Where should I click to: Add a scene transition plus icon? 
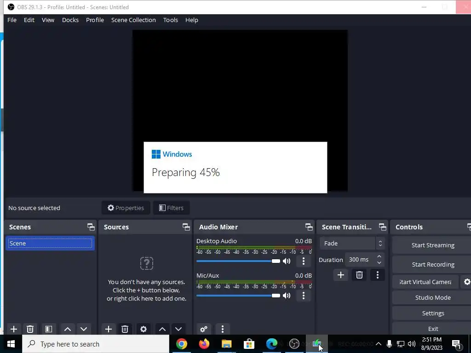[341, 275]
